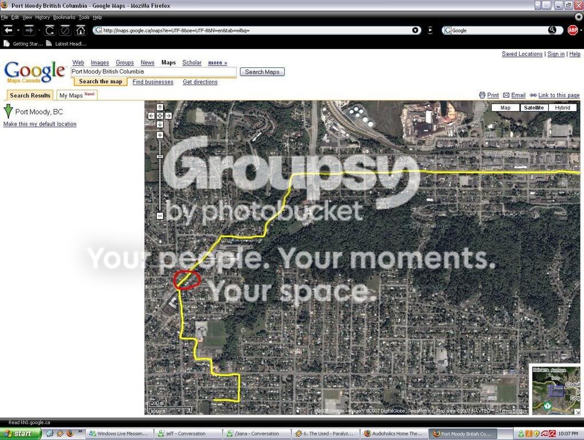Click the Firefox icon in the quick launch
This screenshot has height=440, width=584.
70,434
